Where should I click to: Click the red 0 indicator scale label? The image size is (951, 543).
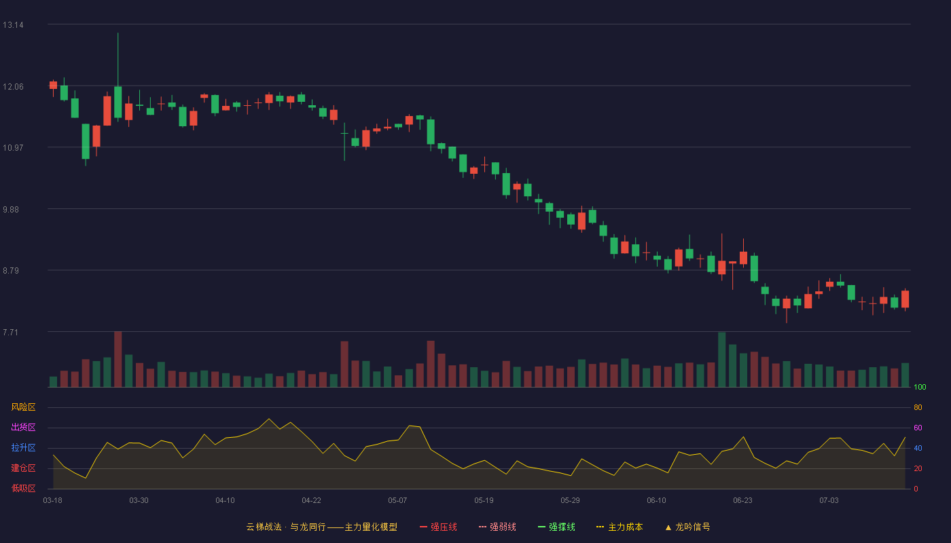[x=916, y=489]
